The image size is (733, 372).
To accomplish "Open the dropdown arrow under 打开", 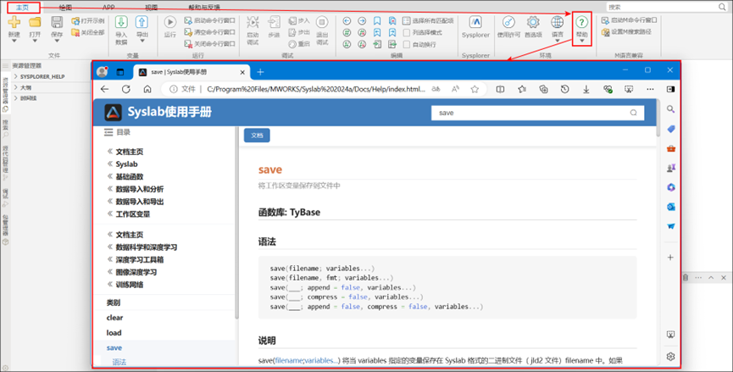I will point(35,42).
